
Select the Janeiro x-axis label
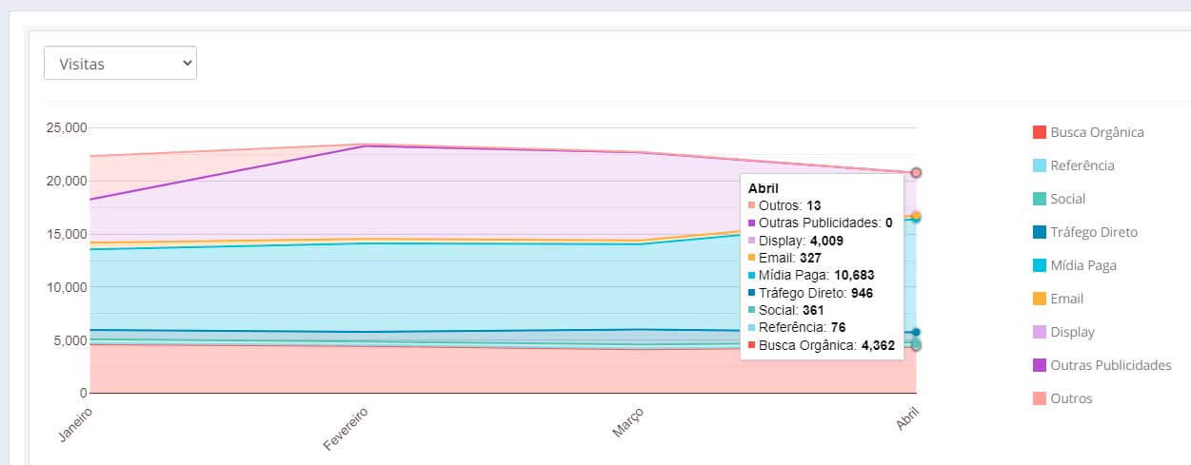point(76,424)
